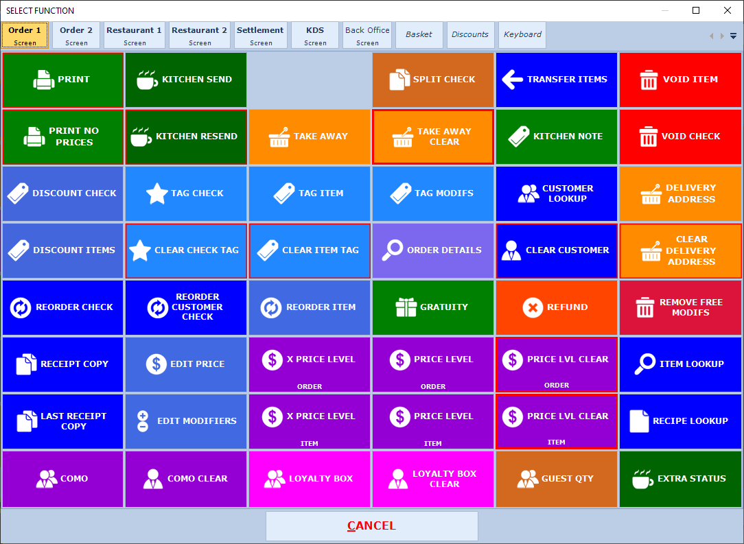Click the magnifier icon on Order Details
744x544 pixels.
click(x=392, y=250)
